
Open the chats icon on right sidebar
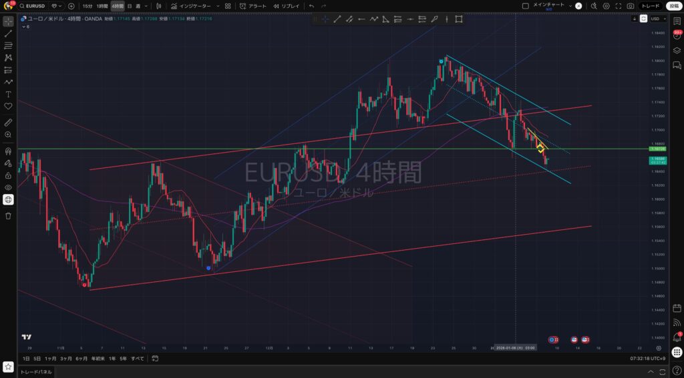coord(677,65)
